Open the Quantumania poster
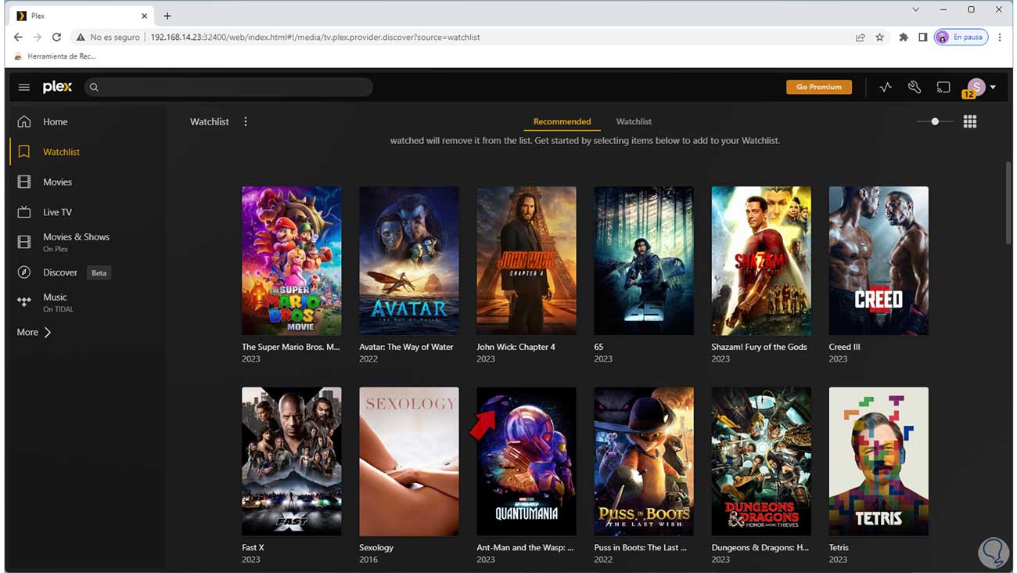The height and width of the screenshot is (573, 1017). click(x=526, y=461)
